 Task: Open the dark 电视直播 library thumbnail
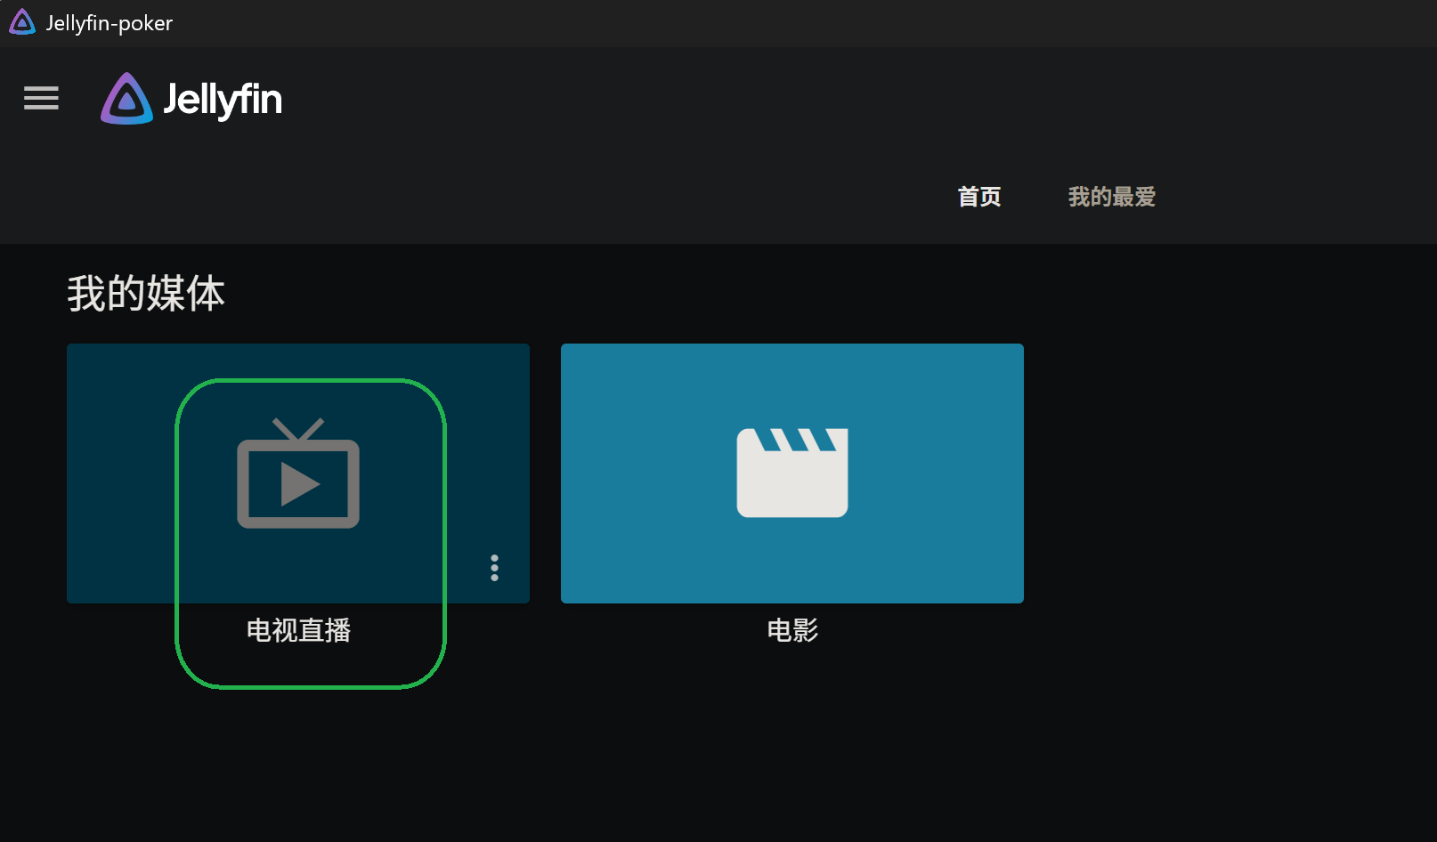click(x=298, y=474)
